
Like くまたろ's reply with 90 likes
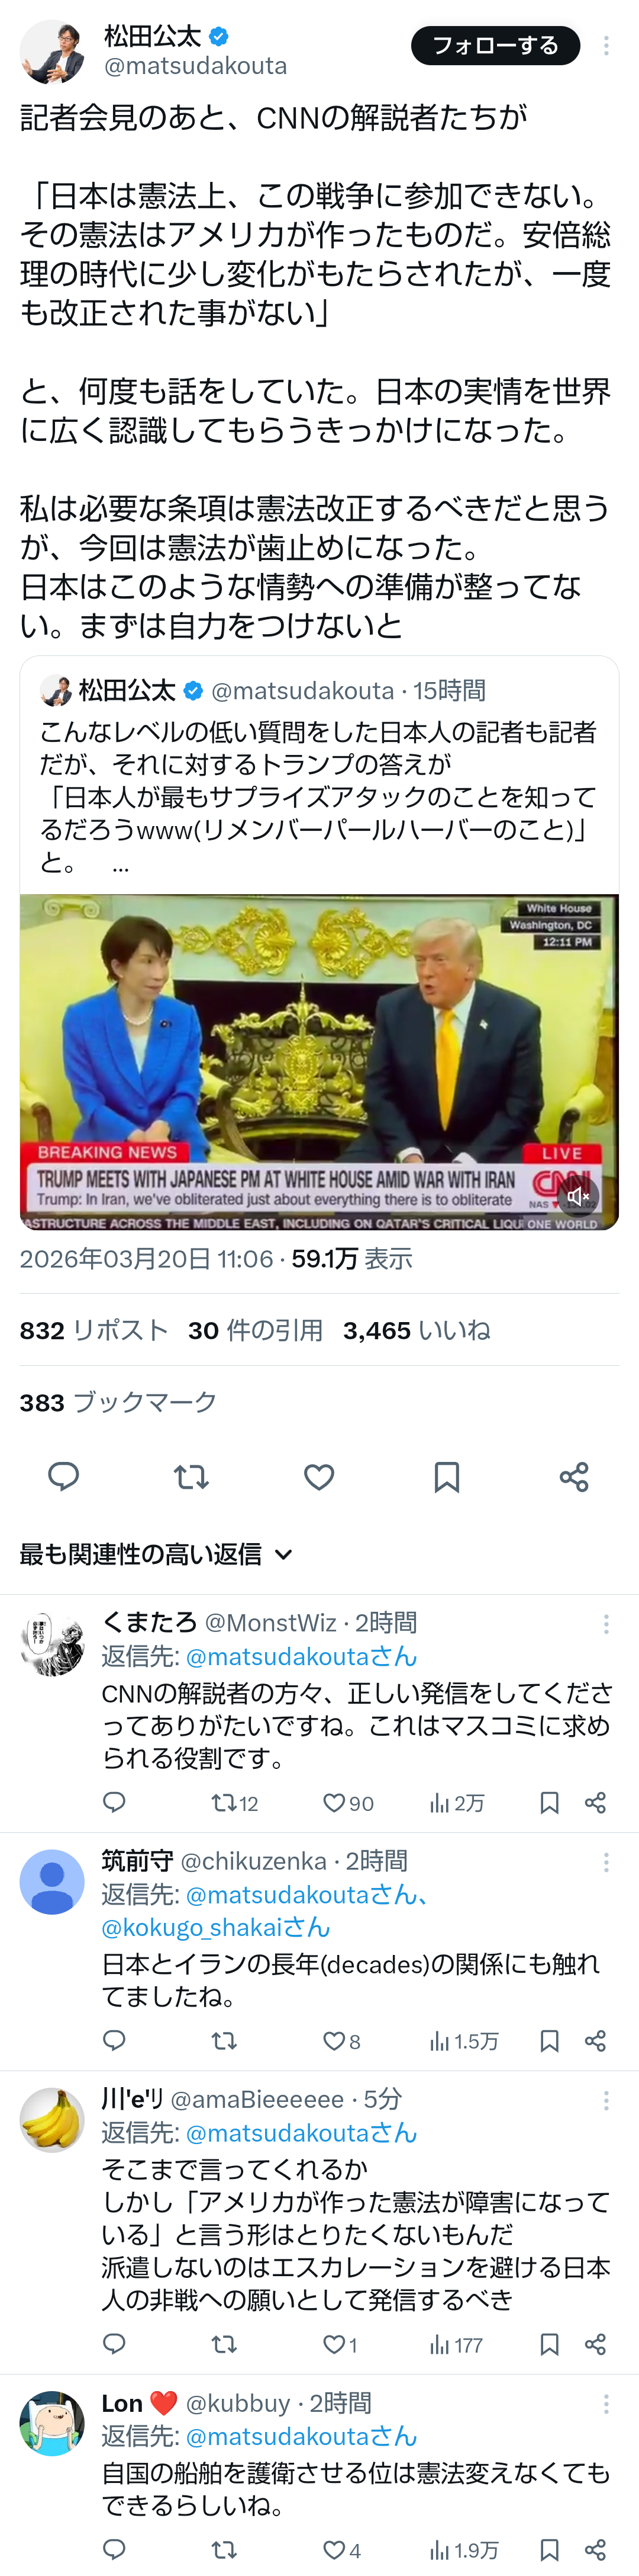(x=347, y=1803)
